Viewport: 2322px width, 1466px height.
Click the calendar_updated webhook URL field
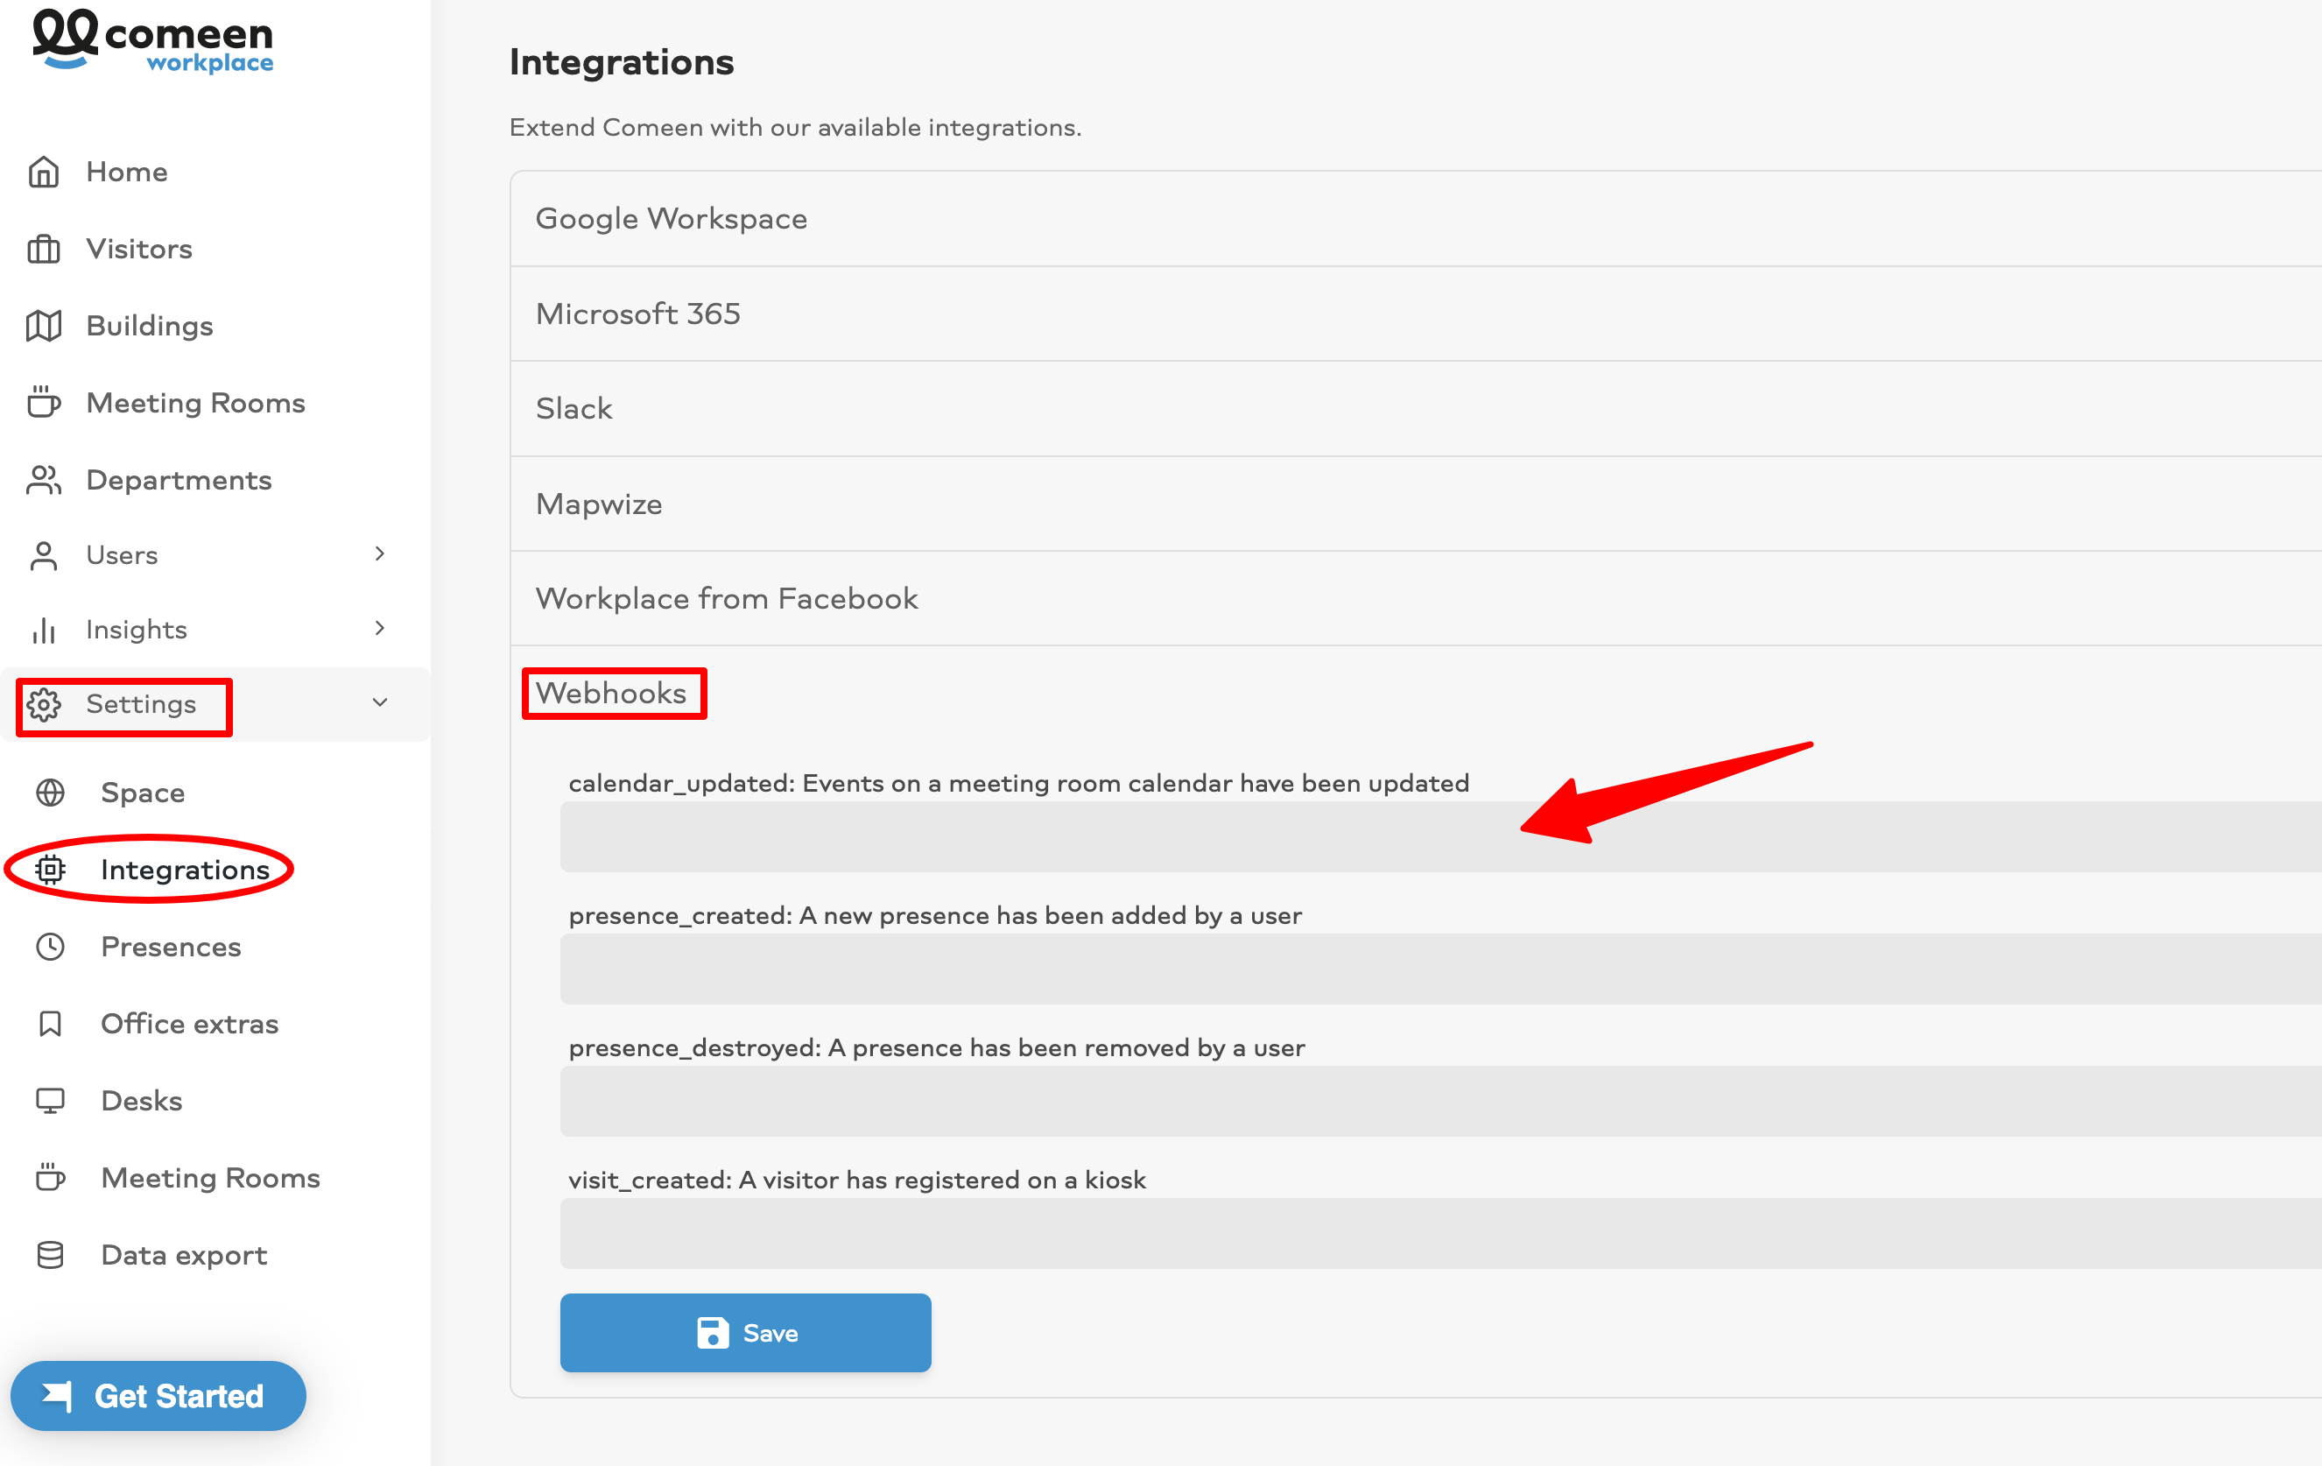pos(1440,837)
